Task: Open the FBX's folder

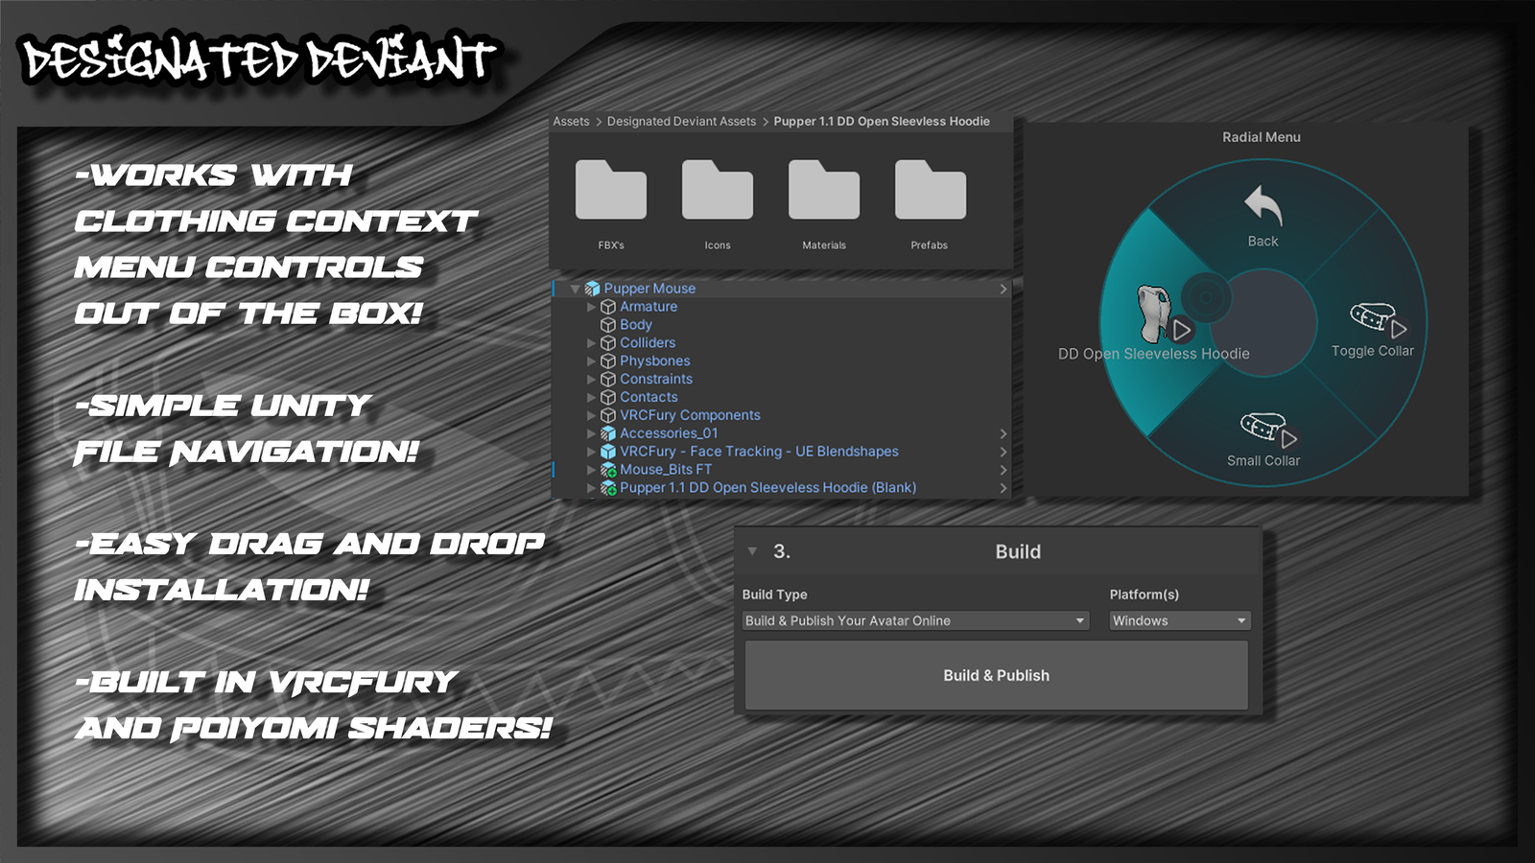Action: click(611, 192)
